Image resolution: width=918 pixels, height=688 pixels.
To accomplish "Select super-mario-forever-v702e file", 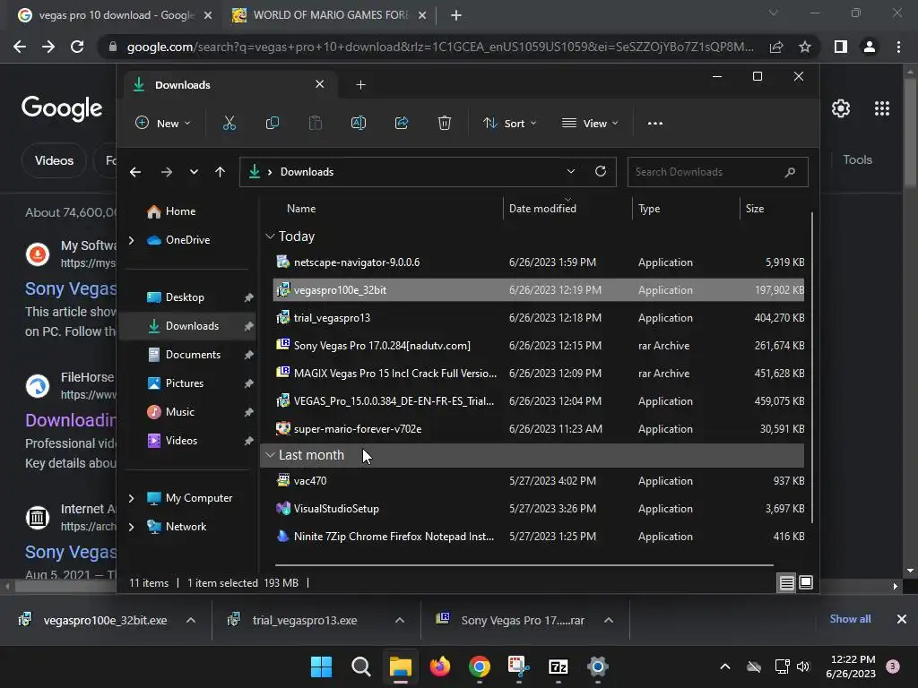I will tap(539, 429).
